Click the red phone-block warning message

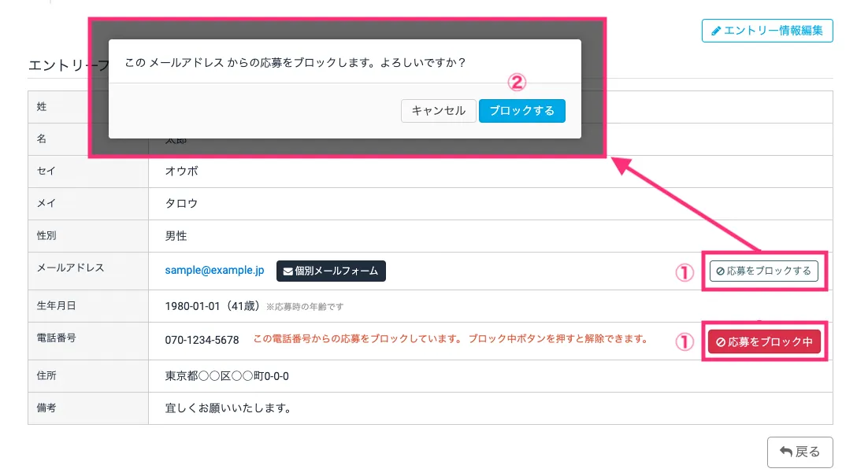pyautogui.click(x=450, y=339)
